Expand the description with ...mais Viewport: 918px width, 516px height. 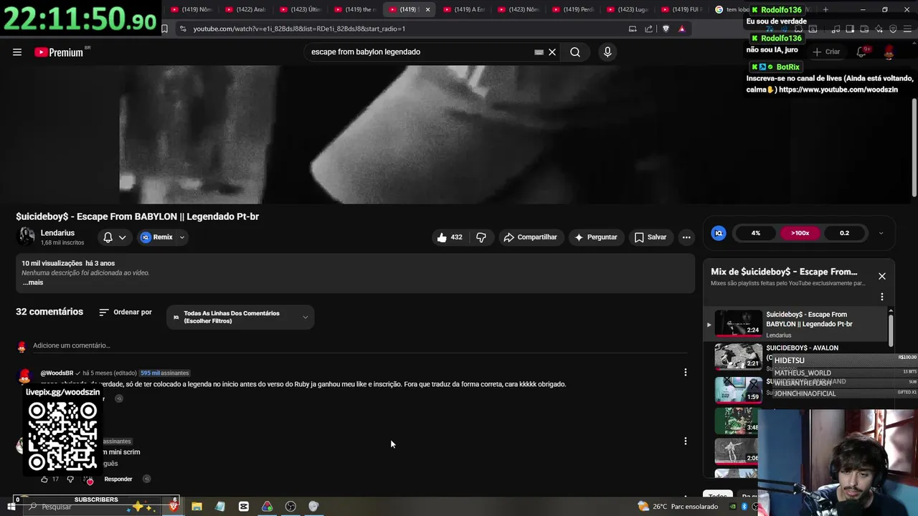(33, 282)
